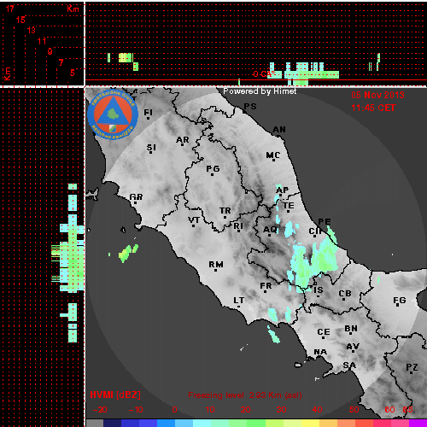Select the FG city label
The width and height of the screenshot is (427, 427).
399,301
